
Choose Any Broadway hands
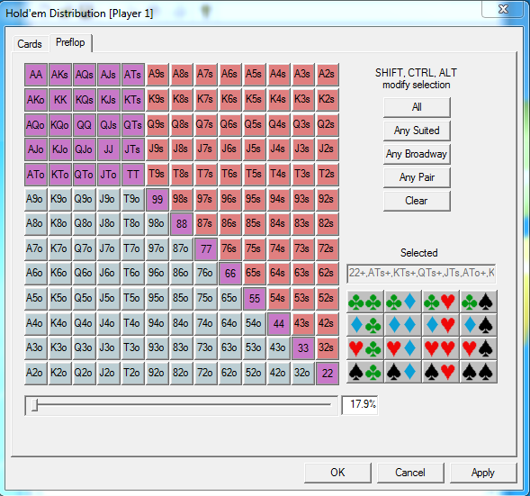click(417, 154)
